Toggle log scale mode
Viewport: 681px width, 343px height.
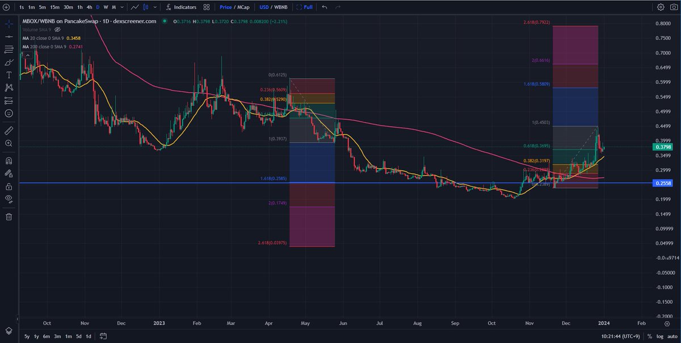point(659,336)
